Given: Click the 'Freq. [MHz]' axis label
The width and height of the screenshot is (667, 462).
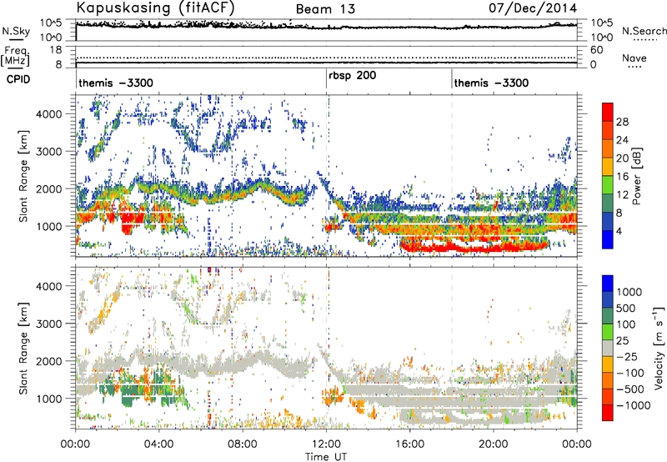Looking at the screenshot, I should coord(16,57).
